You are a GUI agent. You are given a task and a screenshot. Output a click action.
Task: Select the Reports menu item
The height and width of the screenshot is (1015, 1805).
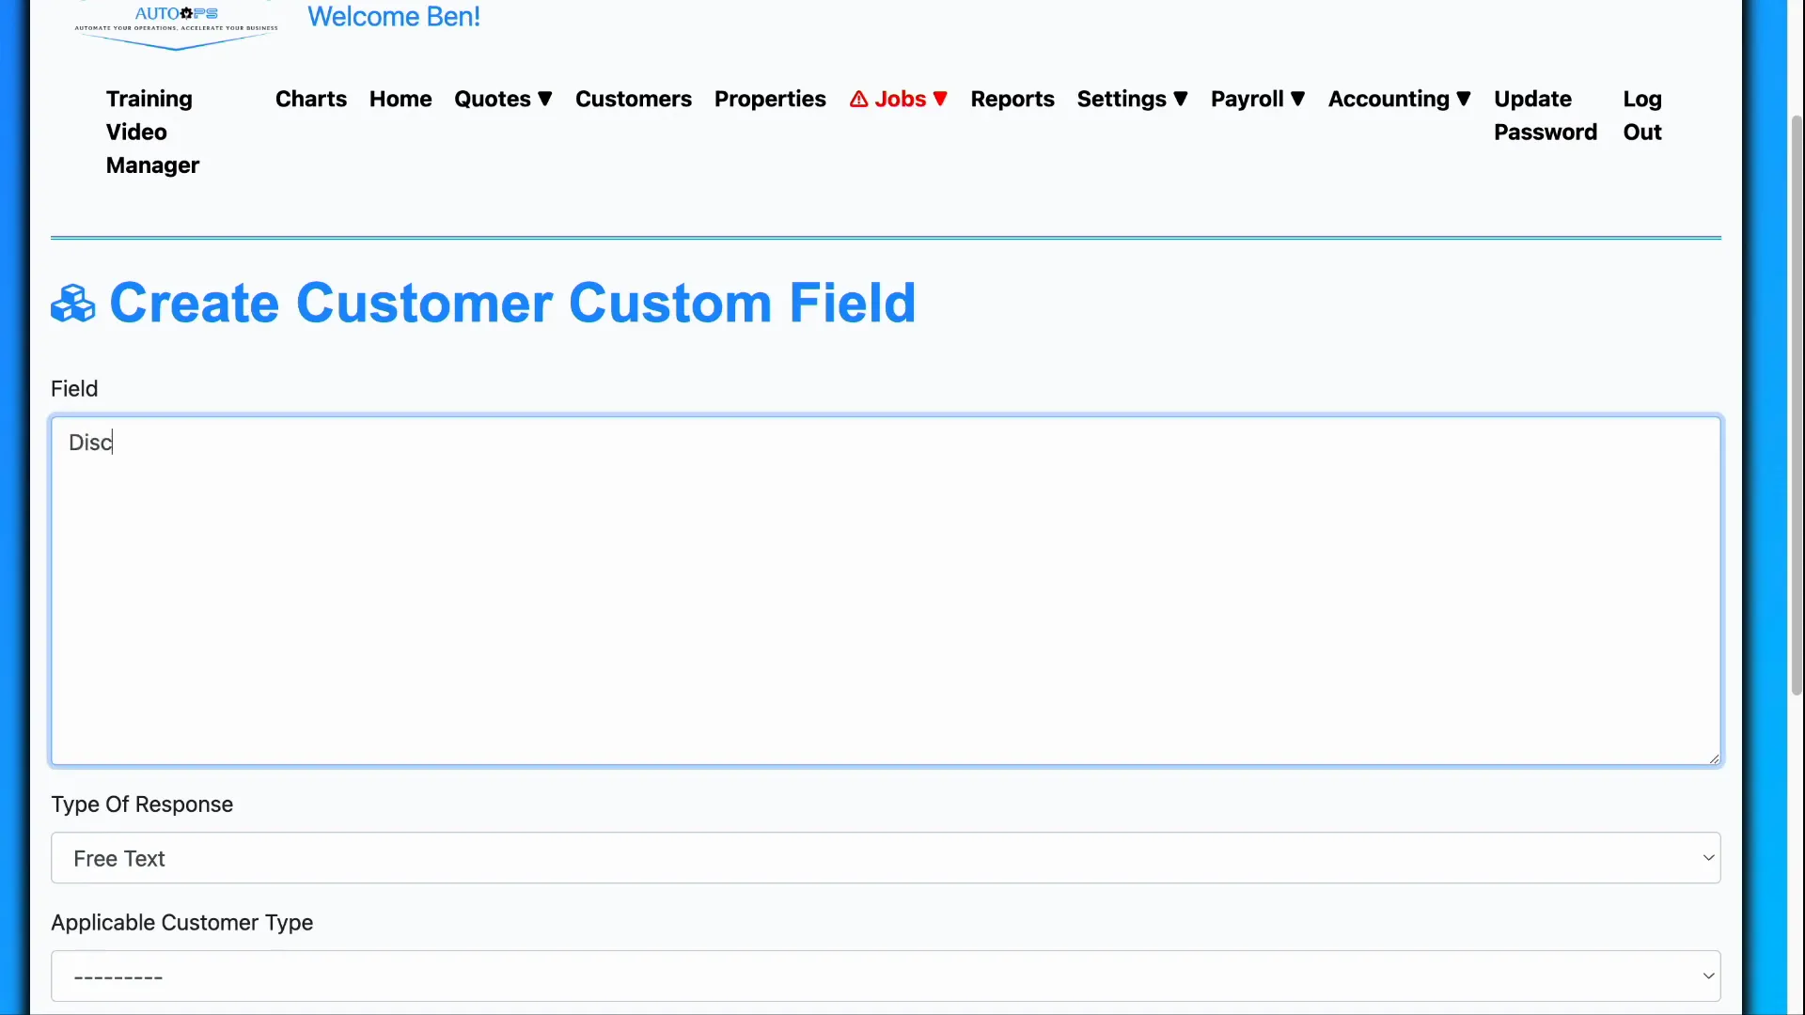(x=1012, y=99)
